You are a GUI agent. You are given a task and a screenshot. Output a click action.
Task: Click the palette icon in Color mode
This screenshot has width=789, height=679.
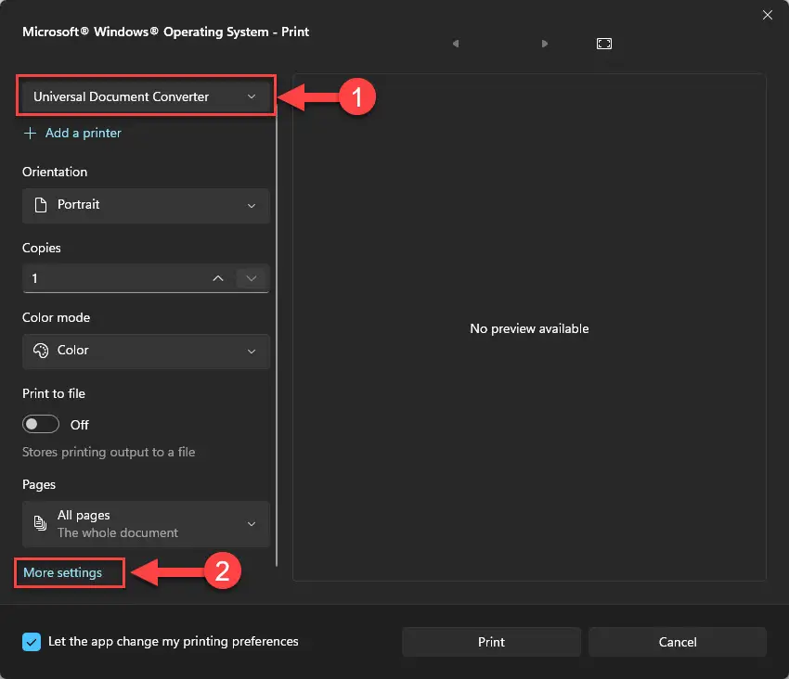(41, 351)
